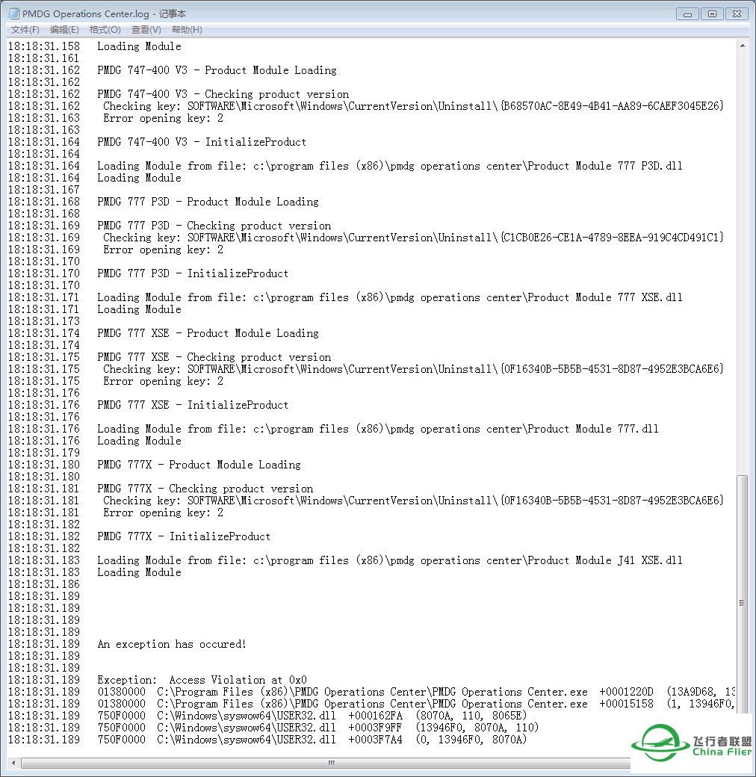Click the green overlay at bottom right
This screenshot has width=756, height=777.
click(x=691, y=744)
